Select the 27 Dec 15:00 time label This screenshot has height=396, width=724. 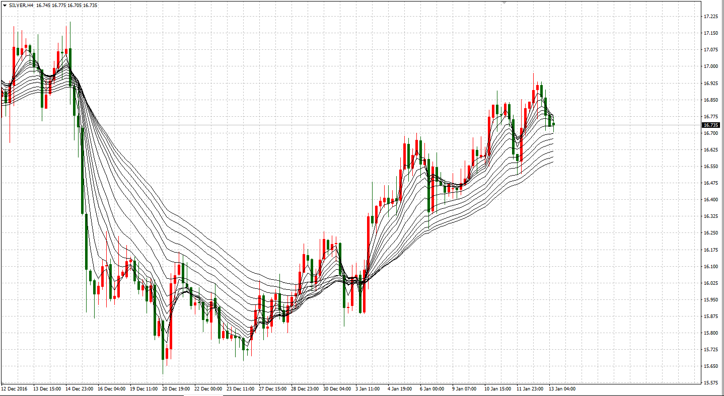click(273, 389)
